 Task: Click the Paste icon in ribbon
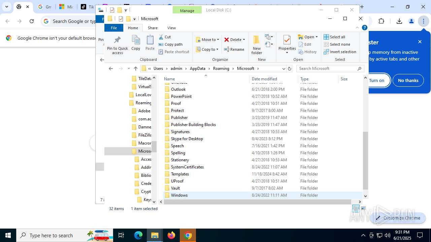click(150, 43)
